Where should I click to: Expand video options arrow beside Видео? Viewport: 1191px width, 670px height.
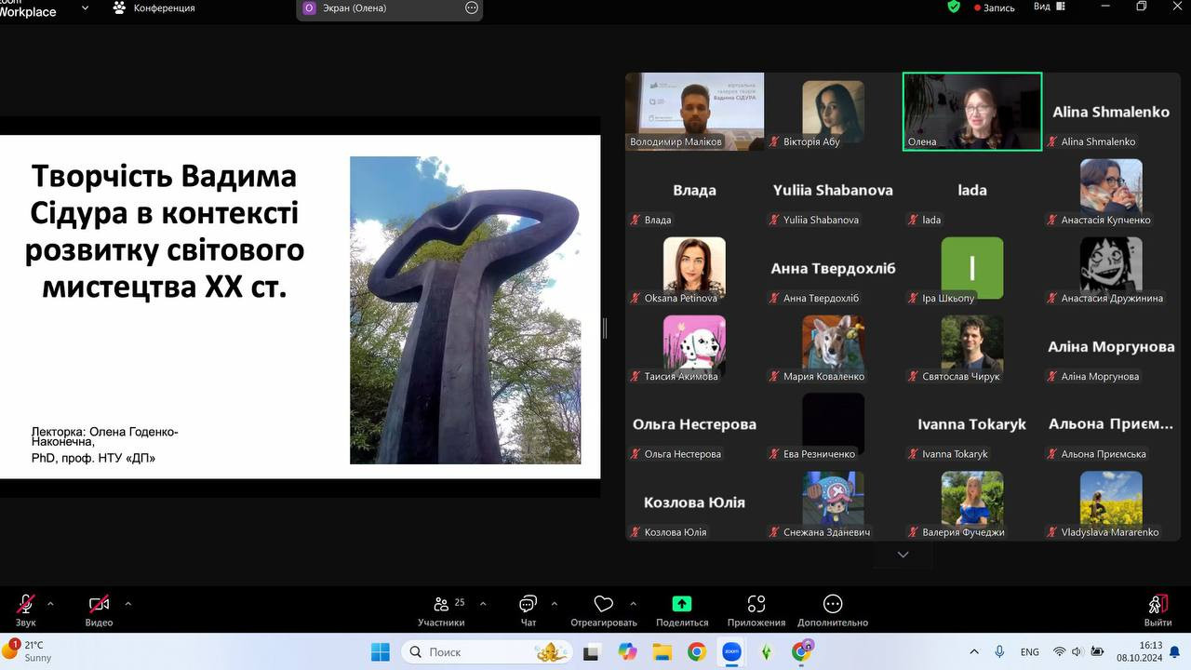(x=127, y=603)
